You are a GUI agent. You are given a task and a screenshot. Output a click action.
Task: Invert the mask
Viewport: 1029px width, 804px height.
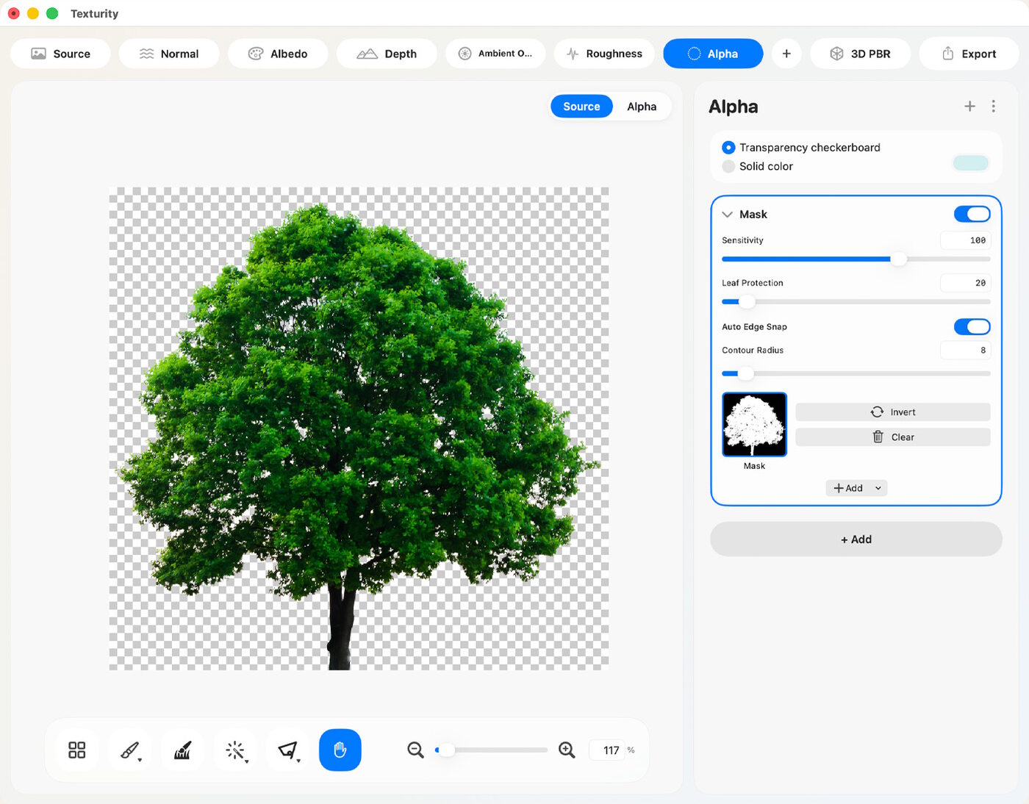click(893, 412)
